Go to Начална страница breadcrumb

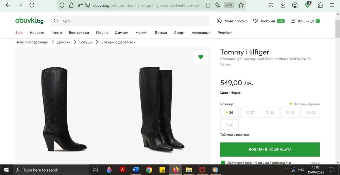click(32, 42)
